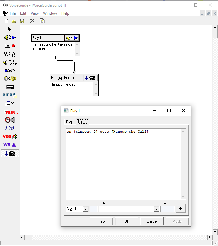Click Play 1 description scroll down arrow
Screen dimensions: 218x246
pyautogui.click(x=77, y=53)
